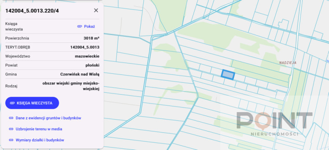This screenshot has height=150, width=329.
Task: Click the icon beside Uzbrojenie terenu w media
Action: (11, 129)
